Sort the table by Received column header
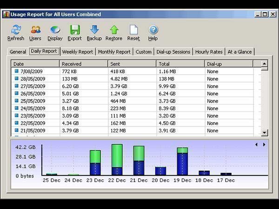Viewport: 279px width, 209px height. 84,64
